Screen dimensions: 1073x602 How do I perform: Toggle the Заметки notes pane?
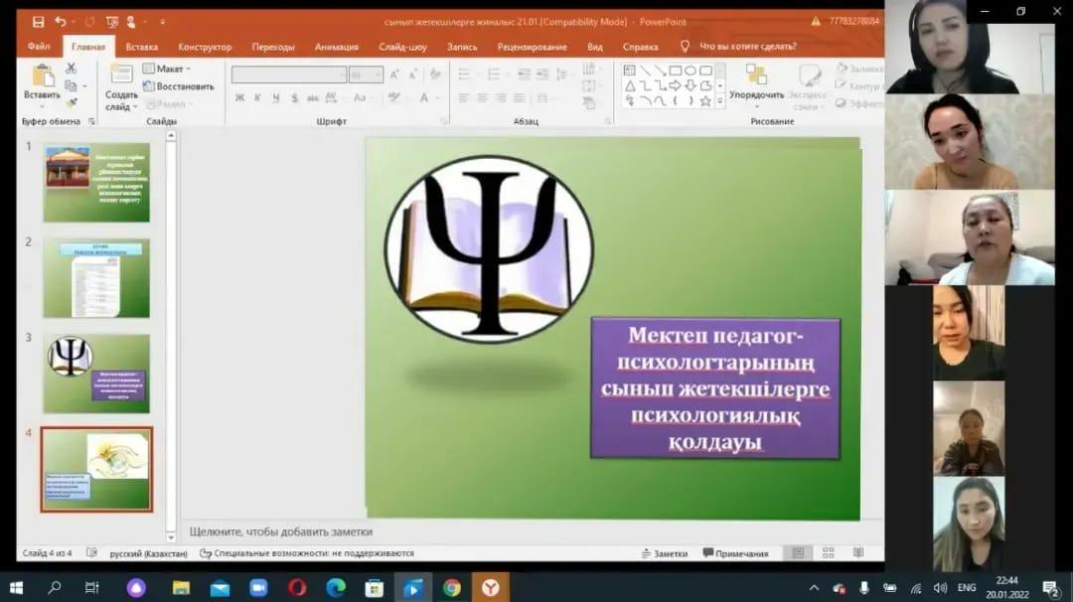click(664, 553)
